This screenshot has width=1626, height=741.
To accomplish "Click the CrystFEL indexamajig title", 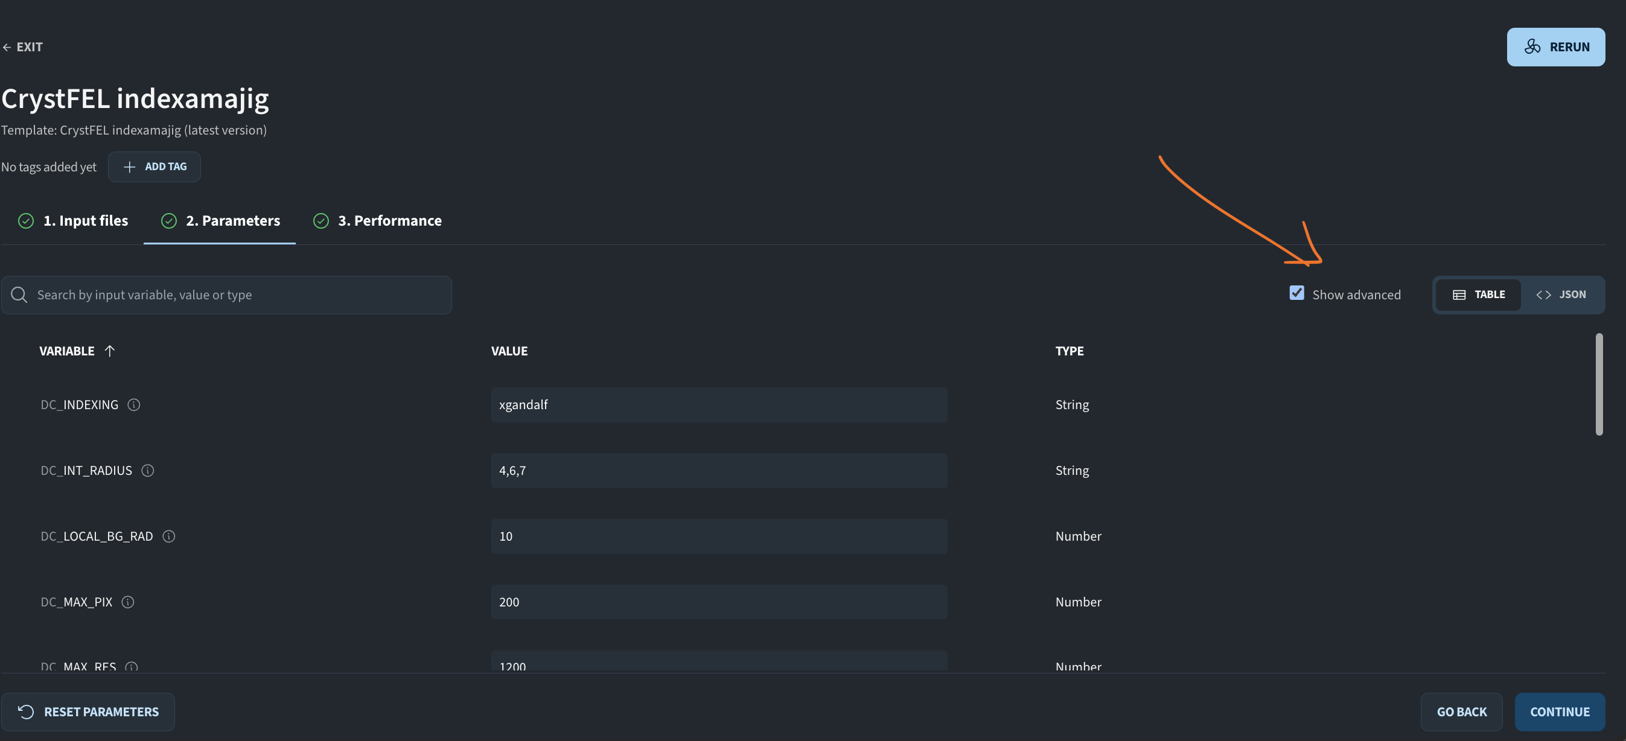I will coord(135,98).
